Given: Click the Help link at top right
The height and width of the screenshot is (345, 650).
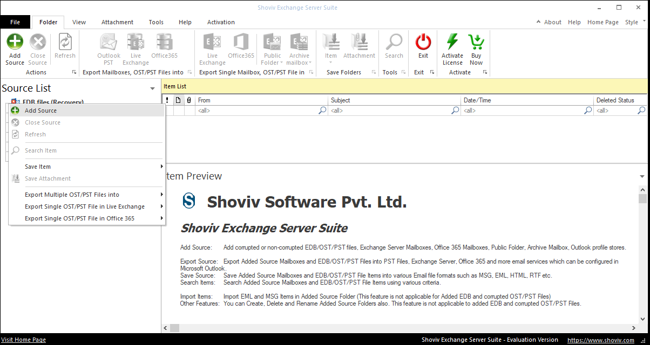Looking at the screenshot, I should pyautogui.click(x=574, y=22).
